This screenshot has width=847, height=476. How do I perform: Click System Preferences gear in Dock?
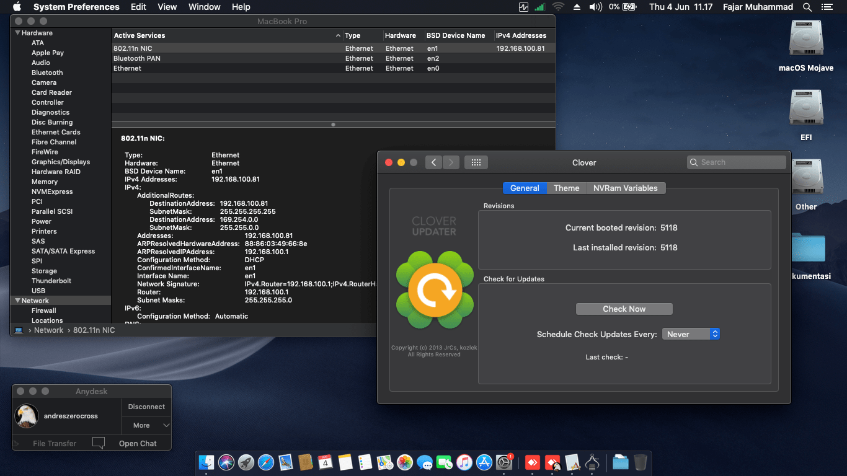[x=504, y=462]
